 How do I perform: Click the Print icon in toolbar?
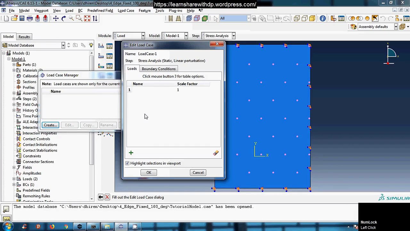pos(30,19)
